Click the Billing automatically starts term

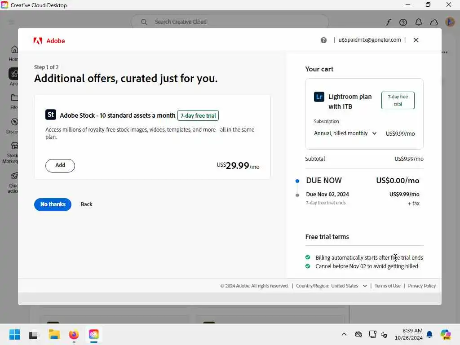click(369, 257)
